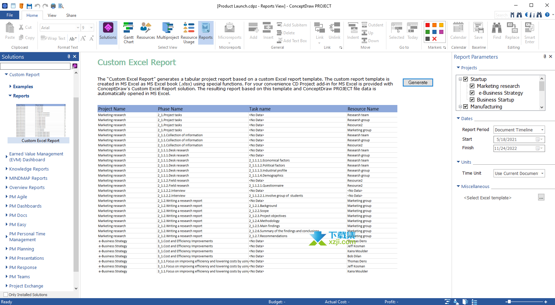Open the Solutions panel button

(x=108, y=33)
